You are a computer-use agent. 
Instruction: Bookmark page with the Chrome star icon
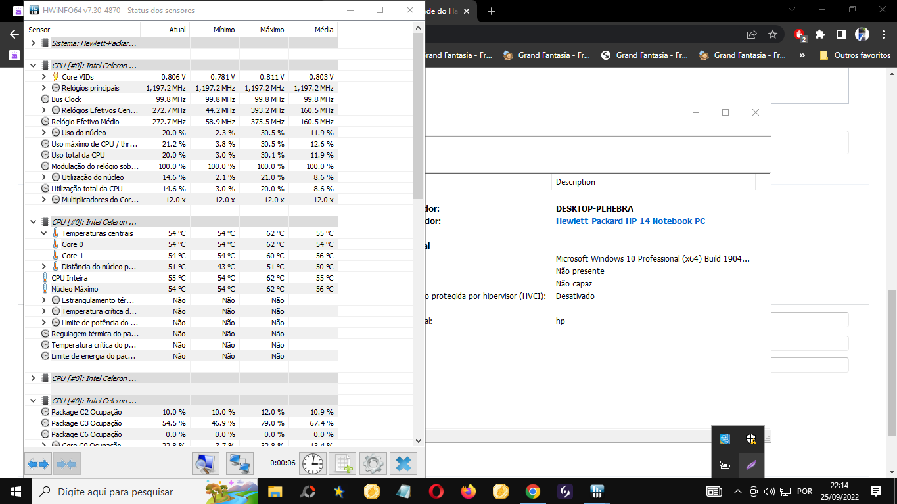pyautogui.click(x=773, y=34)
